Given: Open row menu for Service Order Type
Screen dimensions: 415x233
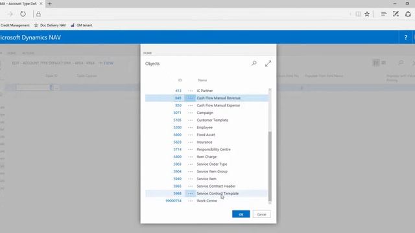Looking at the screenshot, I should tap(190, 164).
